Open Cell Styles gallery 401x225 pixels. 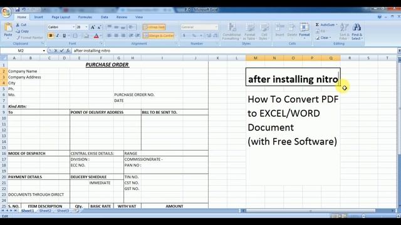pos(264,31)
